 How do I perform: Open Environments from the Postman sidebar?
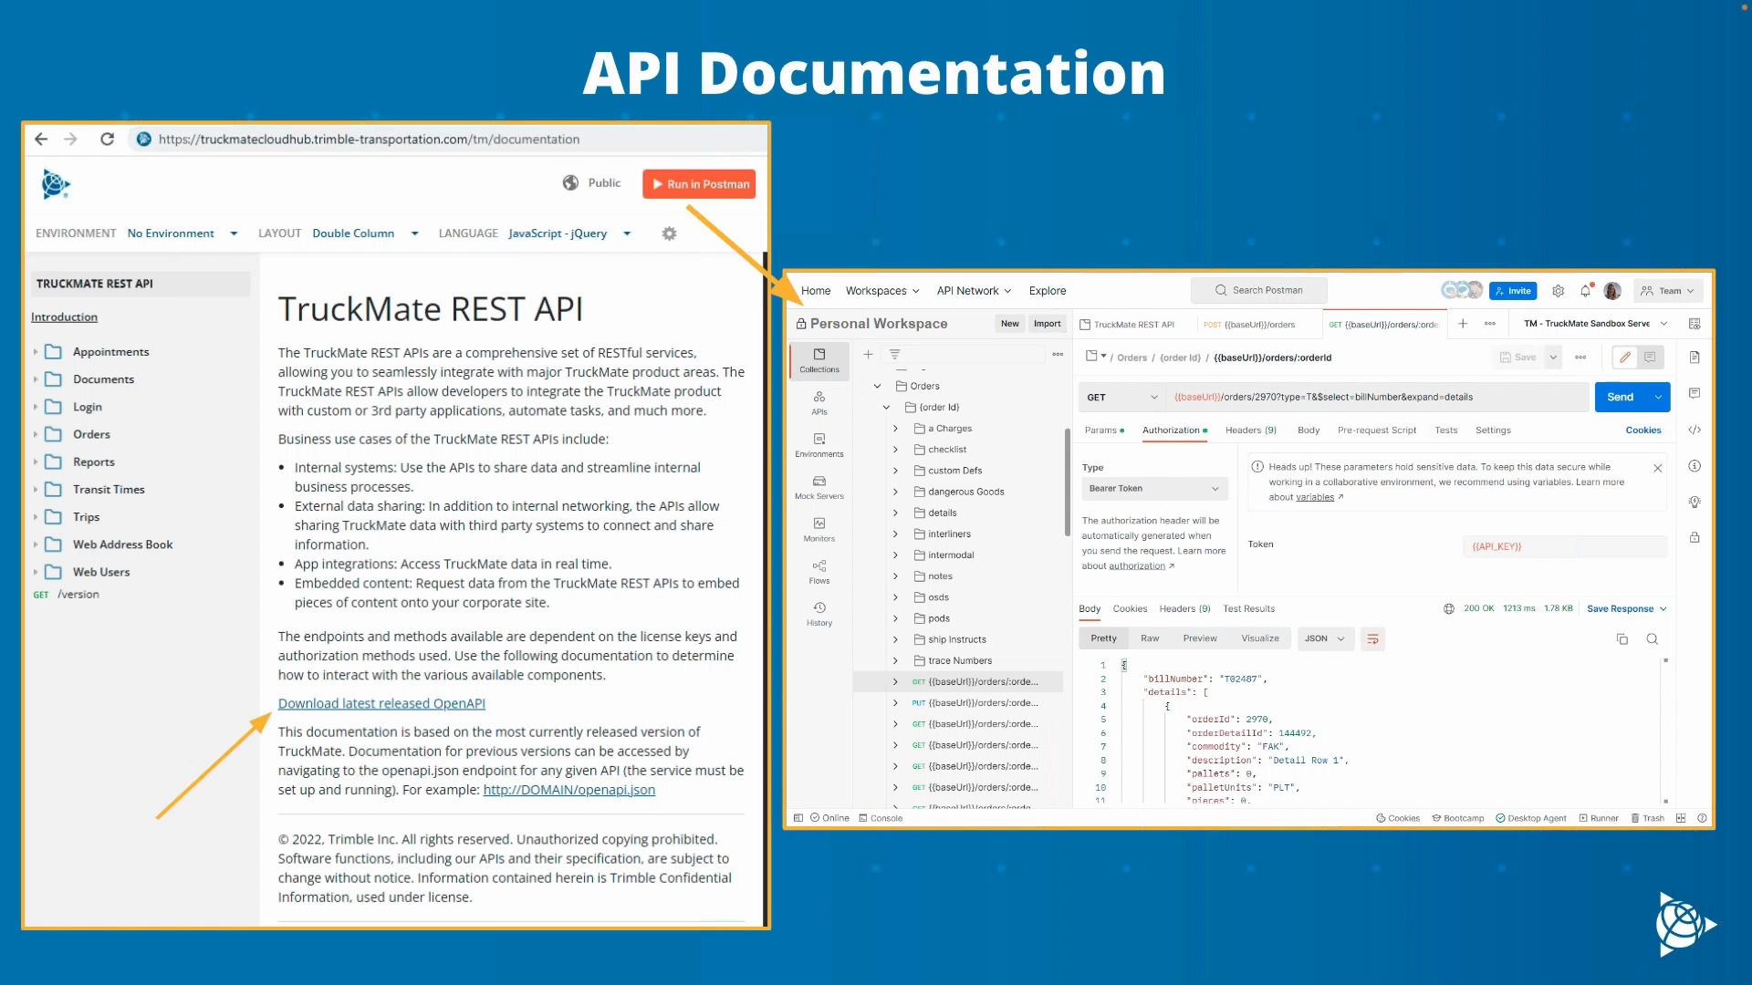819,444
